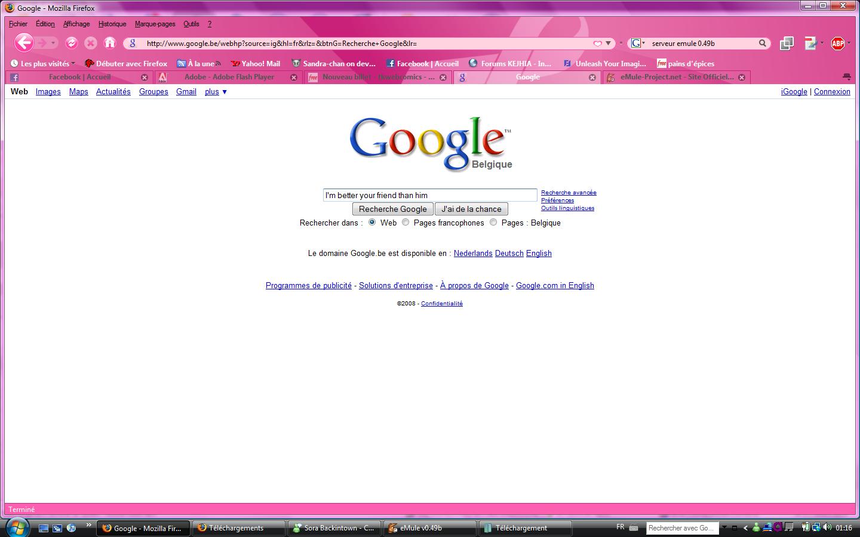Click the taskbar Rechercher avec Go... field

click(x=682, y=528)
